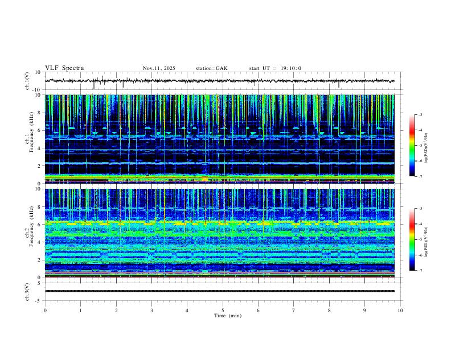Click the 'start UT = 19:10:0' text

275,68
